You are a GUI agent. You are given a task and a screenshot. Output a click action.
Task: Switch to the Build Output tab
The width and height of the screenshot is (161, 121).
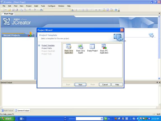(7, 111)
